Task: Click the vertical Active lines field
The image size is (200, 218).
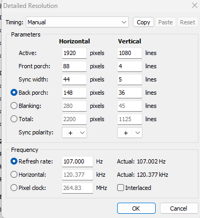Action: [130, 53]
